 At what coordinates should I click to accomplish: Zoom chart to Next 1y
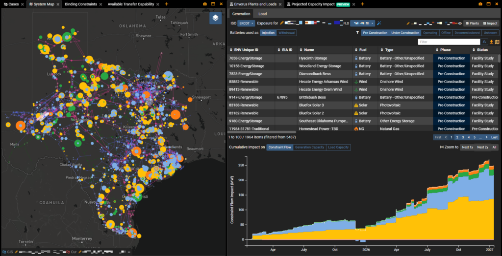click(x=467, y=147)
